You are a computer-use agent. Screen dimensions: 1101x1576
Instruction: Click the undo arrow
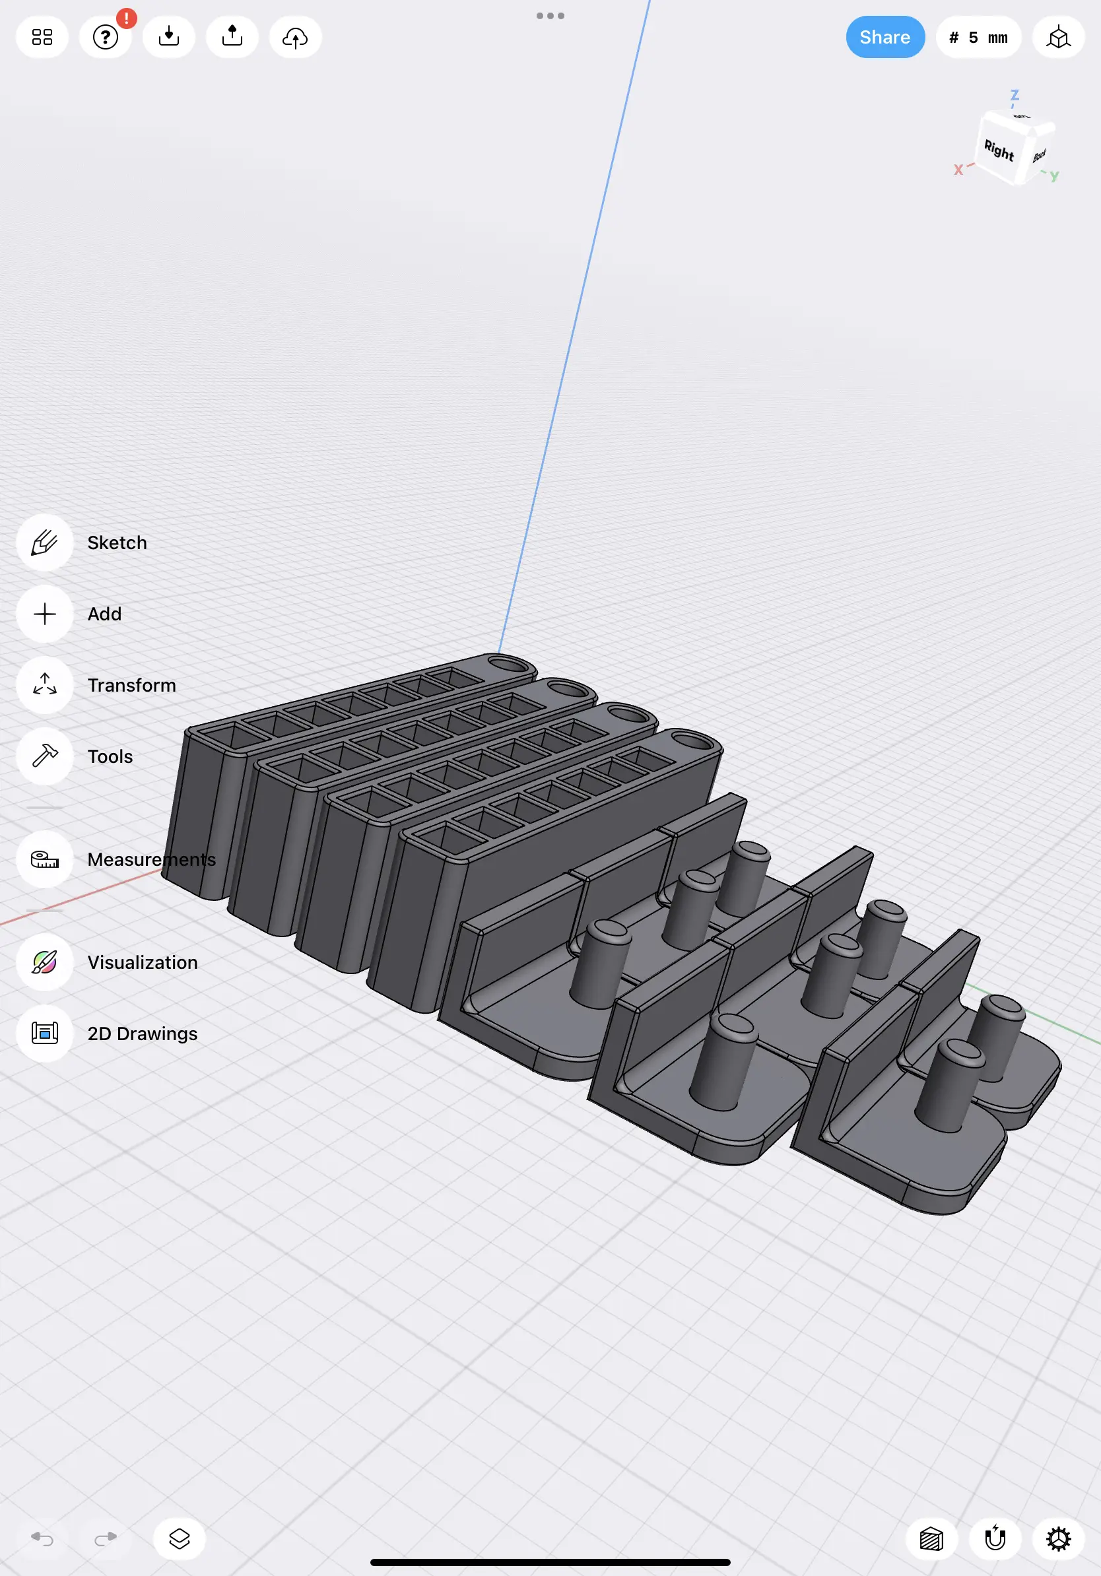42,1539
